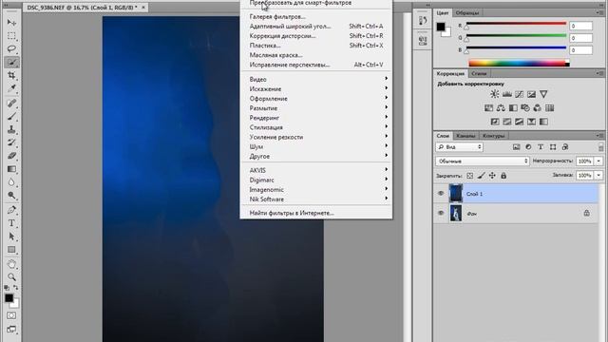Select the Hand tool

tap(11, 264)
